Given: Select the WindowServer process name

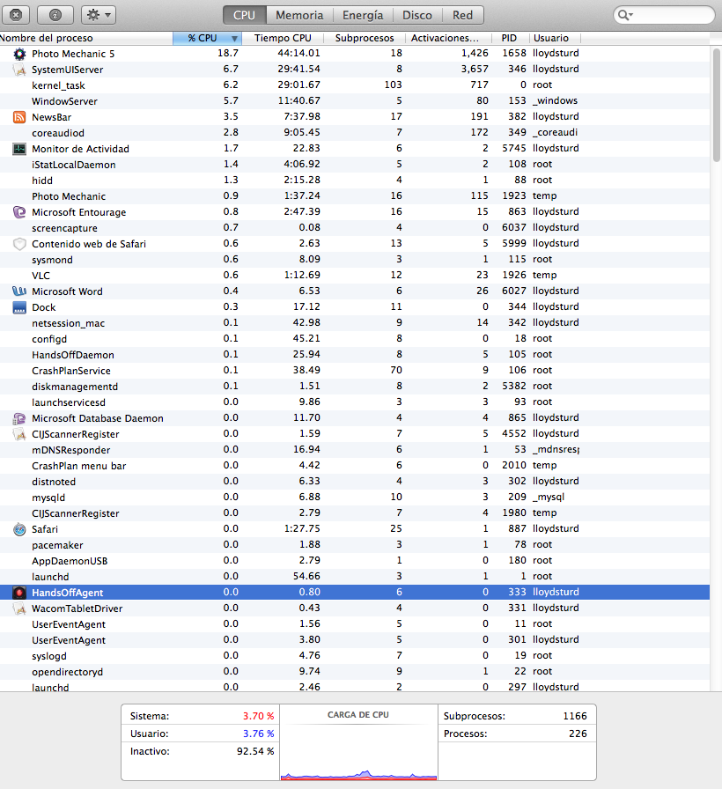Looking at the screenshot, I should pos(64,101).
